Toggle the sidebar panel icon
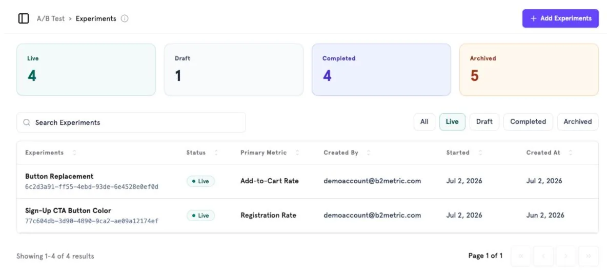Viewport: 607px width, 278px height. coord(24,18)
